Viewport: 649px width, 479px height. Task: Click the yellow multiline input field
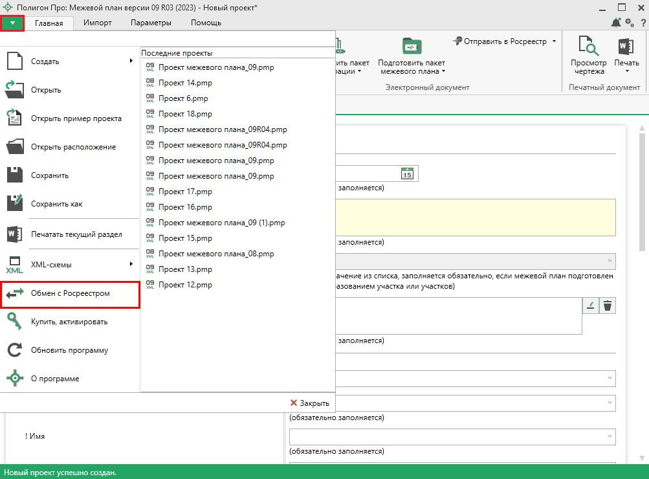click(x=476, y=217)
